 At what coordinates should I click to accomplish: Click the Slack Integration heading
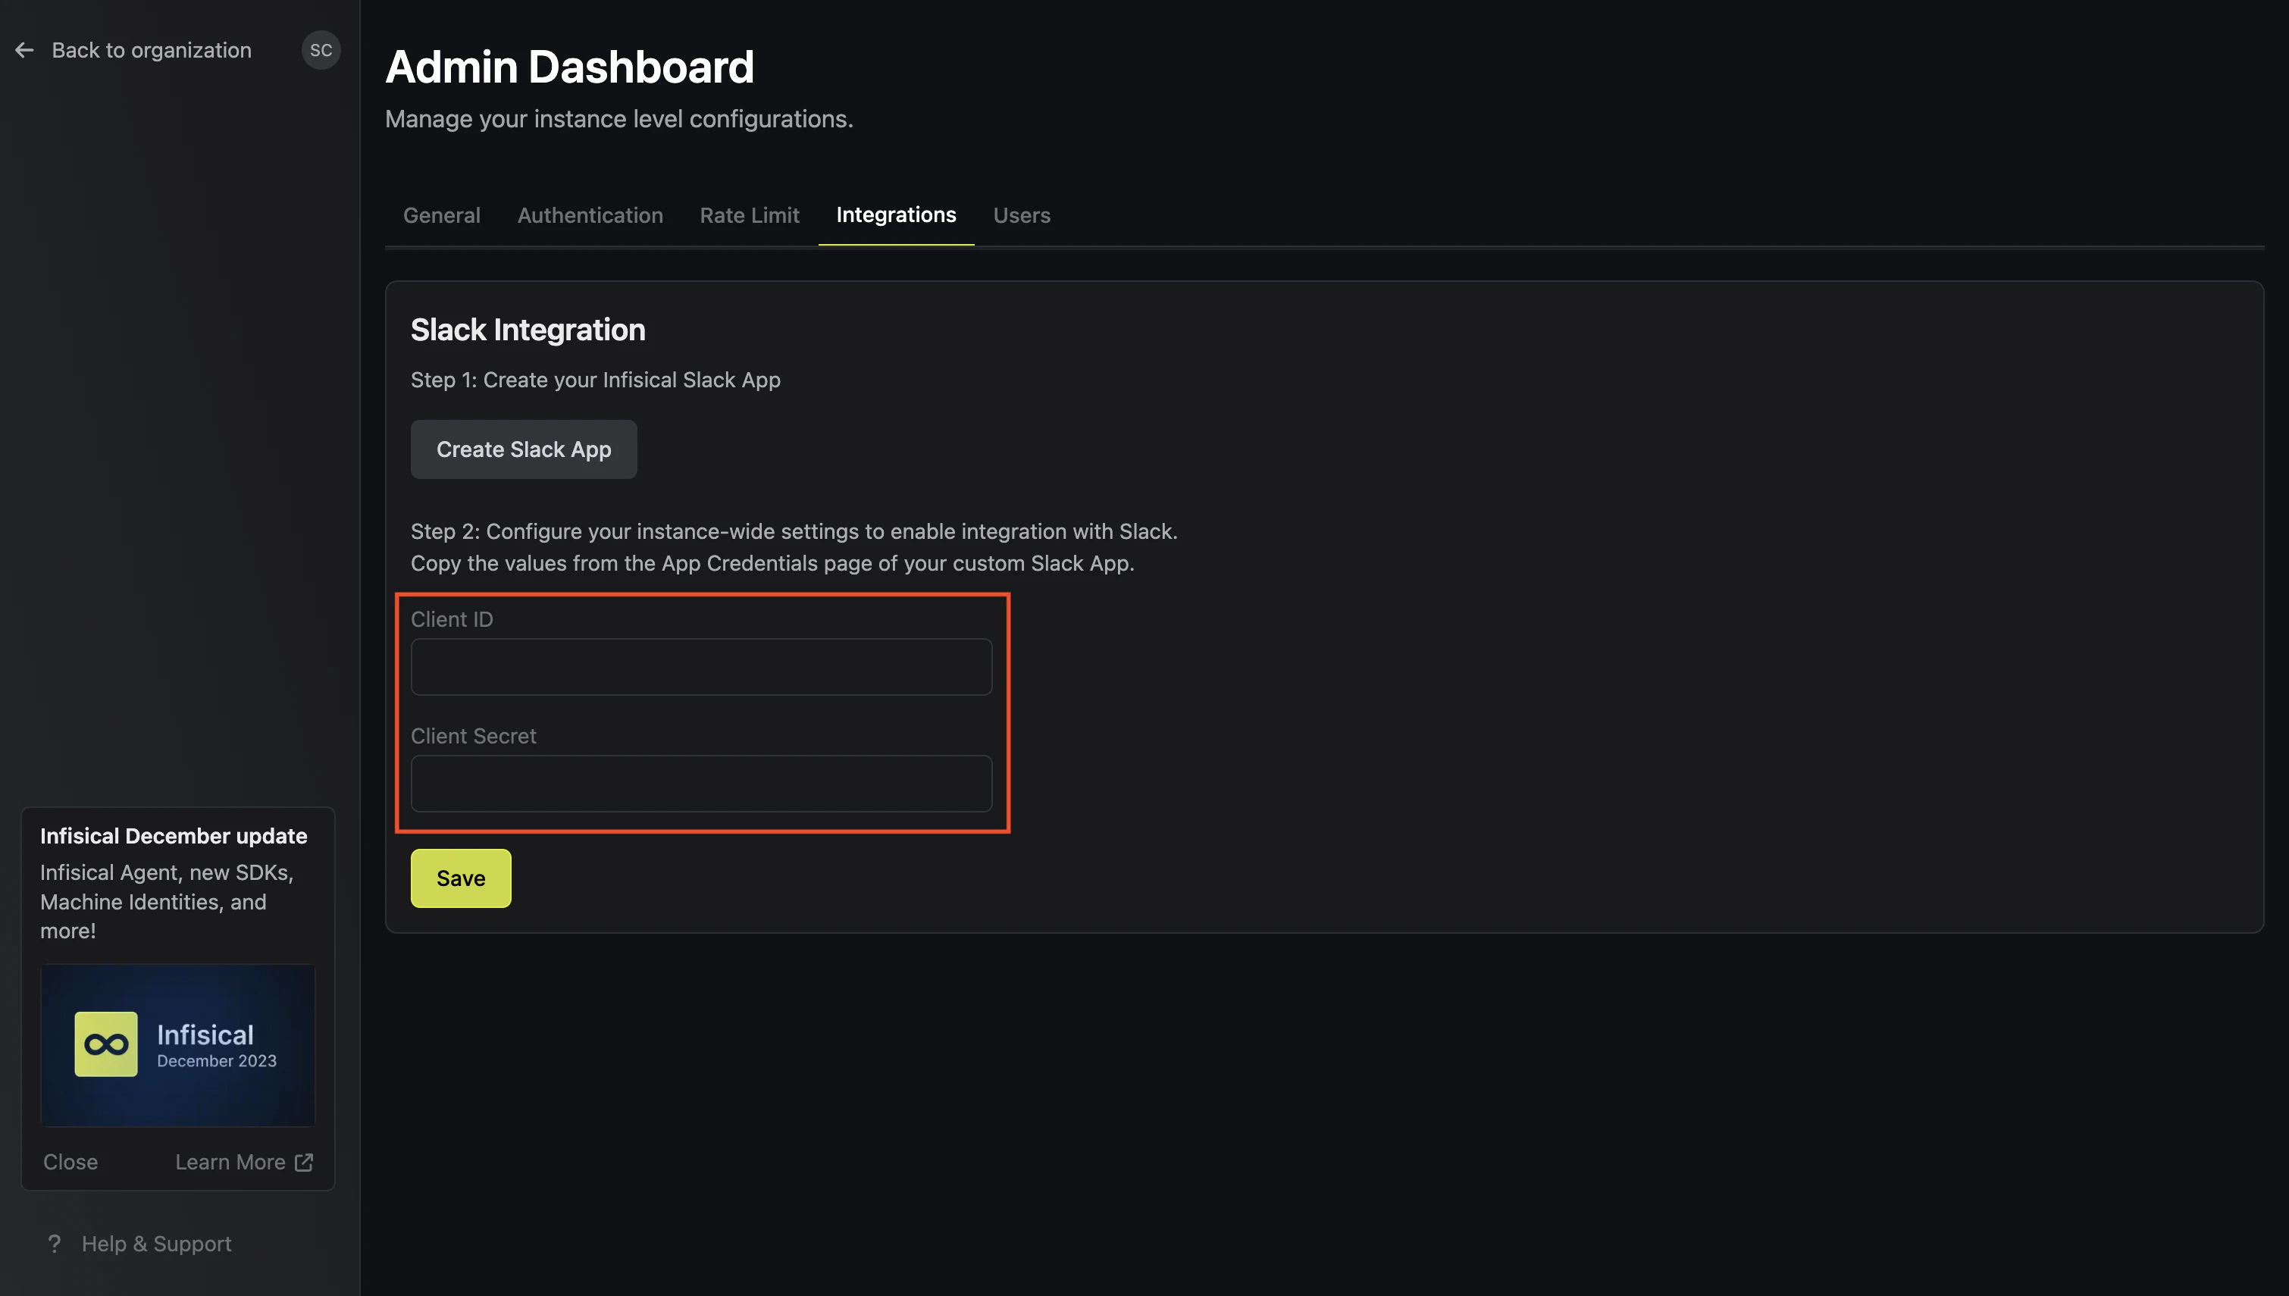pos(528,330)
